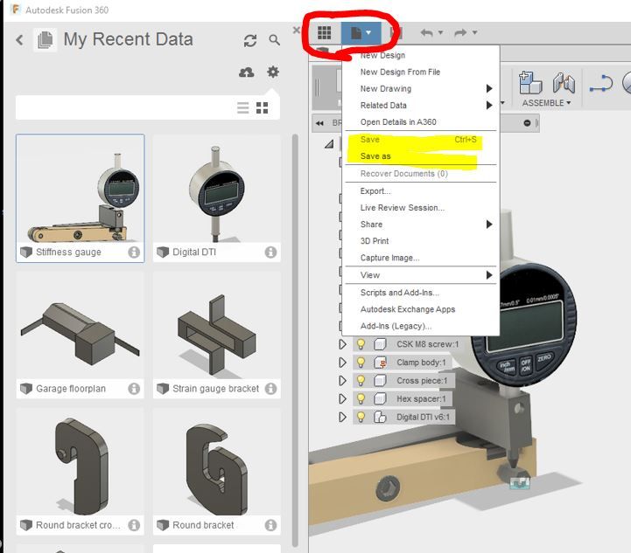This screenshot has height=553, width=631.
Task: Start a Live Review Session...
Action: click(x=421, y=208)
